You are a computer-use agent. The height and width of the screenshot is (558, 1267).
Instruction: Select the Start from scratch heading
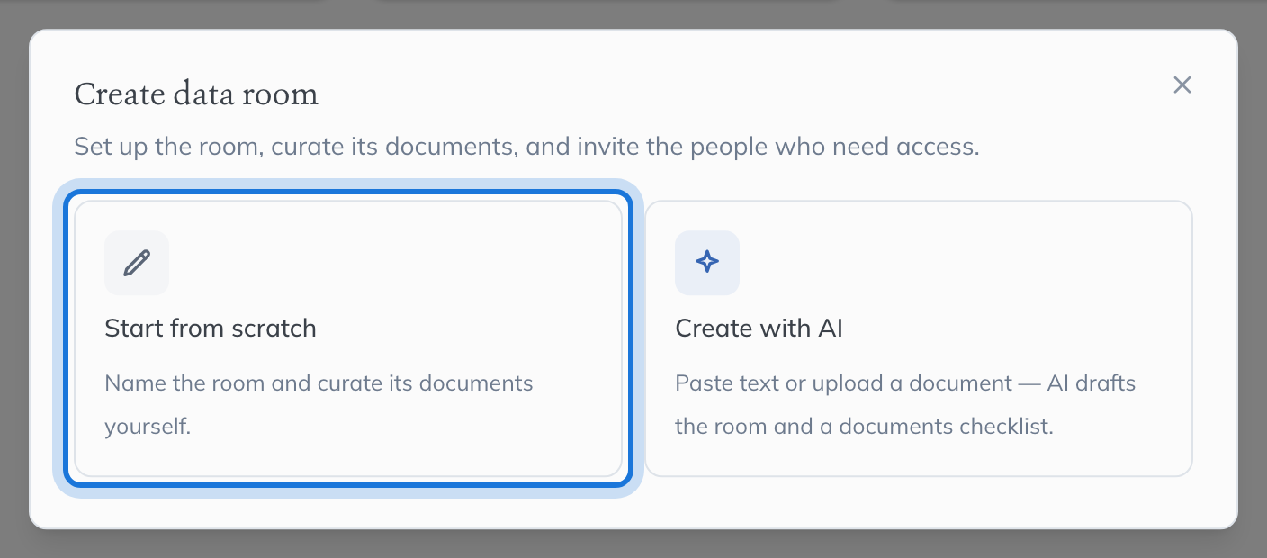[211, 328]
